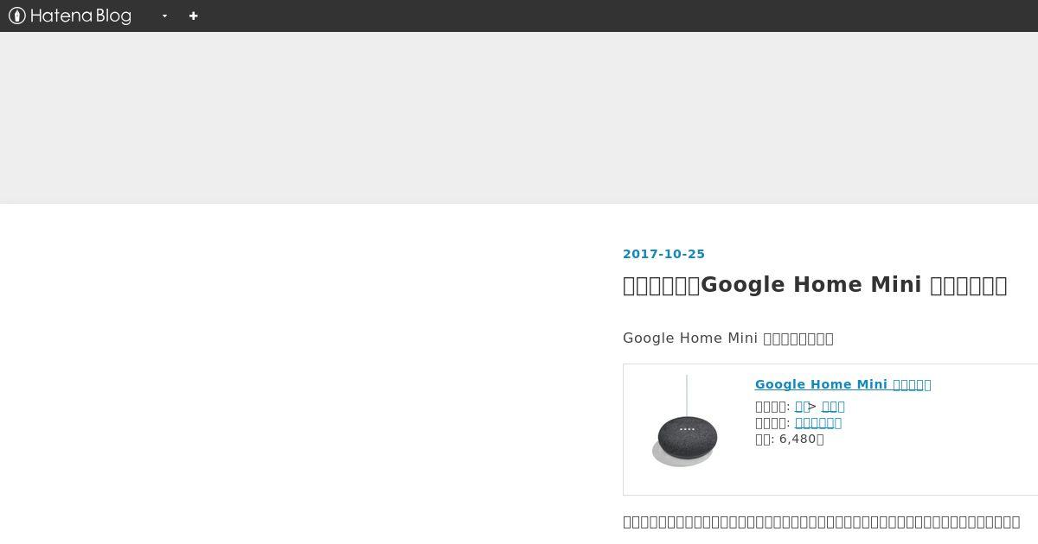Open the article title mentioning Google Home Mini
Viewport: 1038px width, 544px height.
pyautogui.click(x=815, y=285)
